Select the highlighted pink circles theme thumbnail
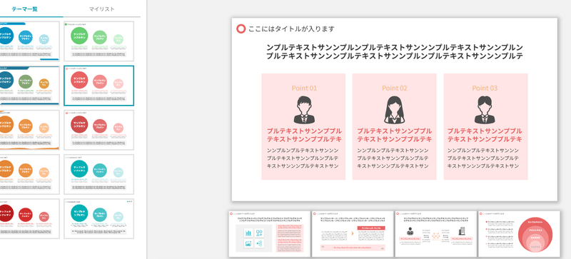Viewport: 571px width, 259px height. click(99, 86)
